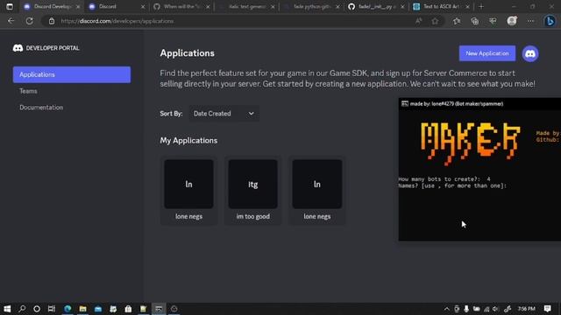The width and height of the screenshot is (561, 315).
Task: Show hidden system tray icons chevron
Action: [x=446, y=309]
